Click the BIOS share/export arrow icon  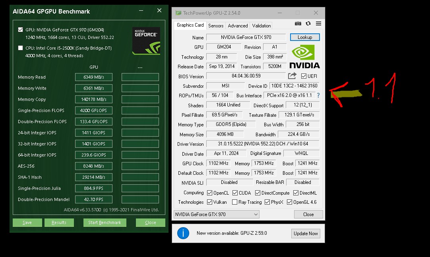[x=292, y=75]
